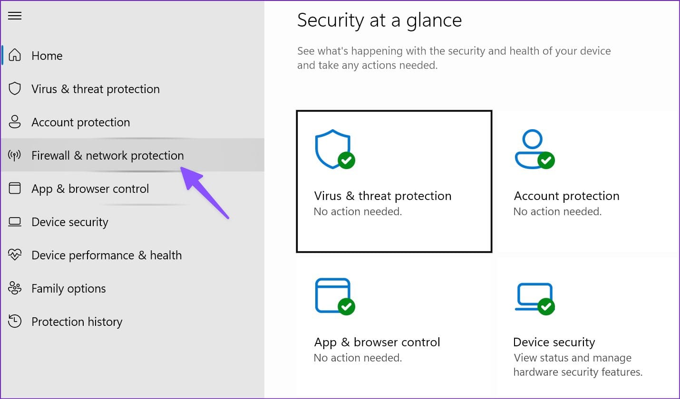Go to Family options in the sidebar
This screenshot has height=399, width=680.
(132, 288)
